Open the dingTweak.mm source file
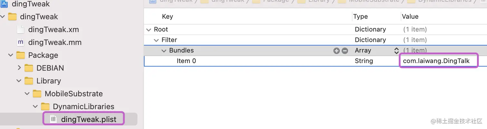The width and height of the screenshot is (487, 129). [55, 43]
